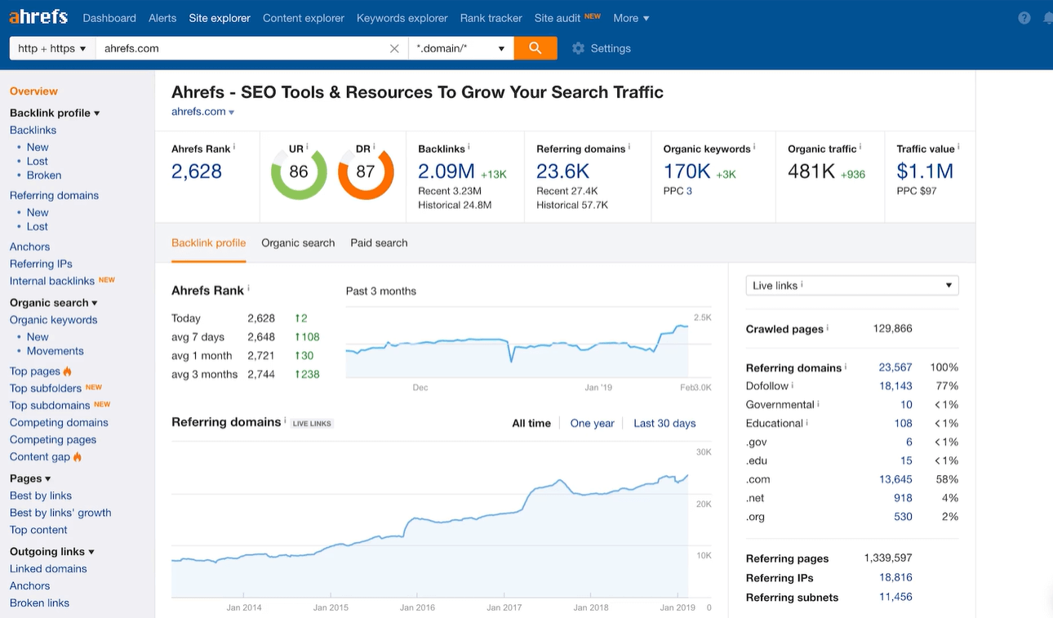
Task: Click the info icon beside UR
Action: [x=307, y=147]
